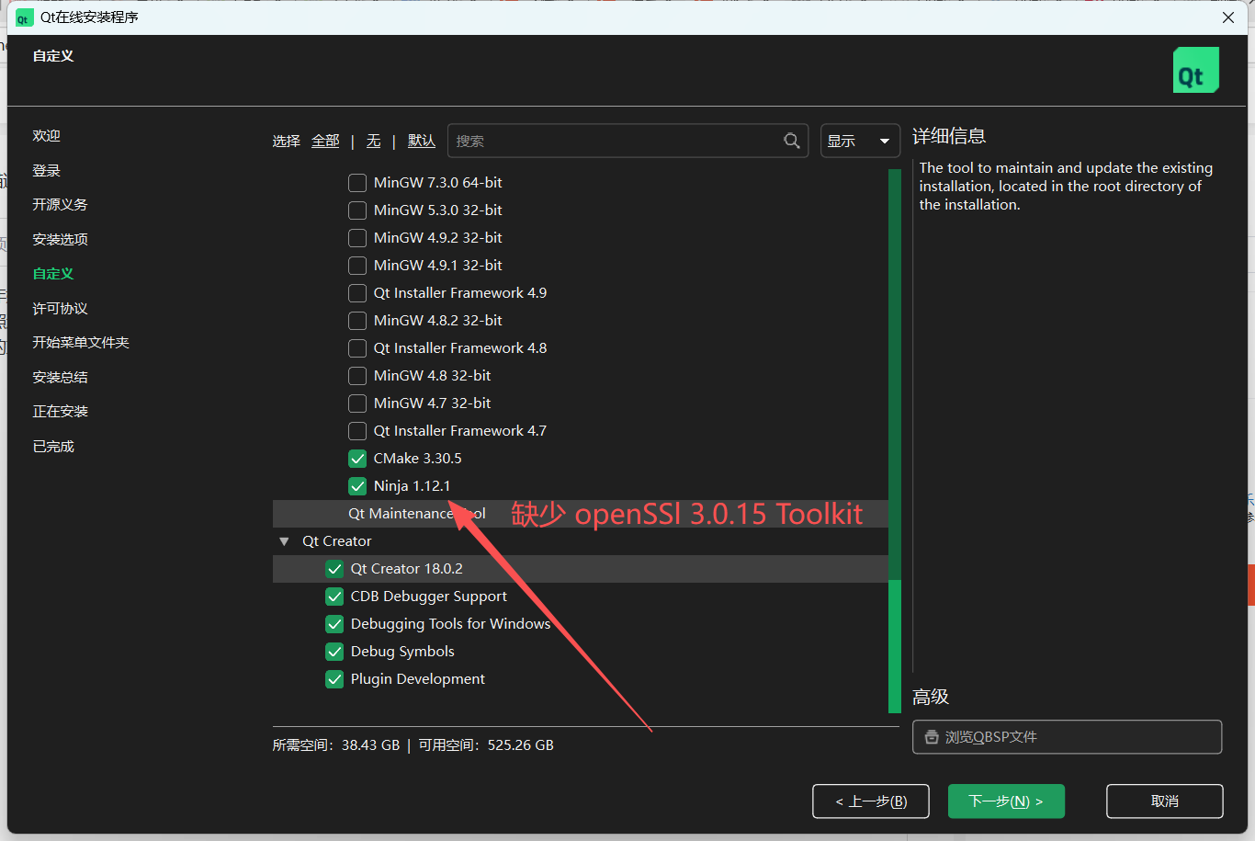Screen dimensions: 1255x841
Task: Close the Qt installer window
Action: point(1228,17)
